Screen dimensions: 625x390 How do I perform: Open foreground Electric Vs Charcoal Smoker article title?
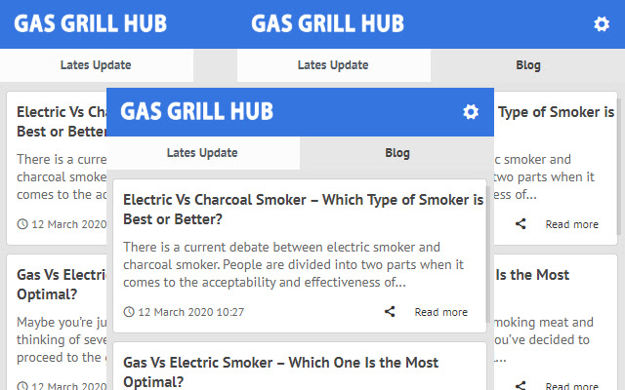point(303,210)
